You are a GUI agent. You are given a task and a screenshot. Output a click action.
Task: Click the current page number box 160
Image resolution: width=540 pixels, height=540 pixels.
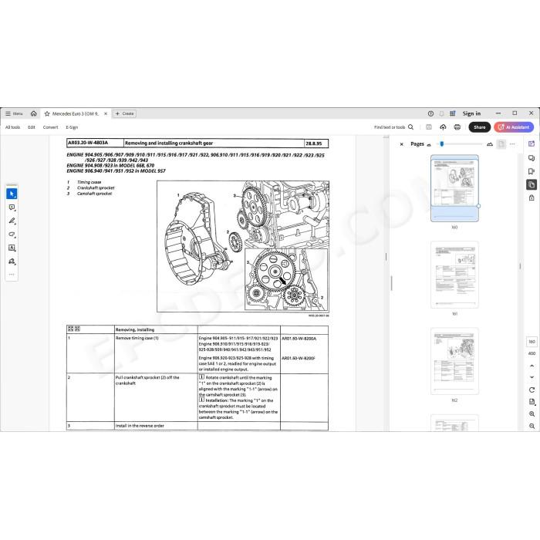pyautogui.click(x=532, y=342)
